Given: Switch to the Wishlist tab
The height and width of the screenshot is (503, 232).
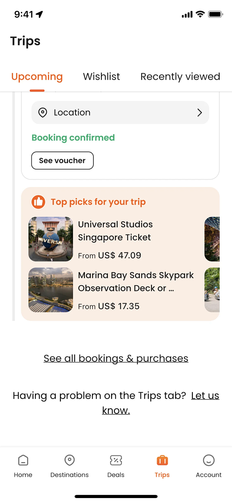Looking at the screenshot, I should 102,77.
